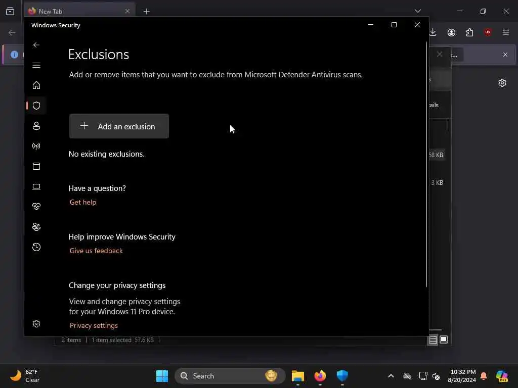Open the Get help link

(x=83, y=202)
